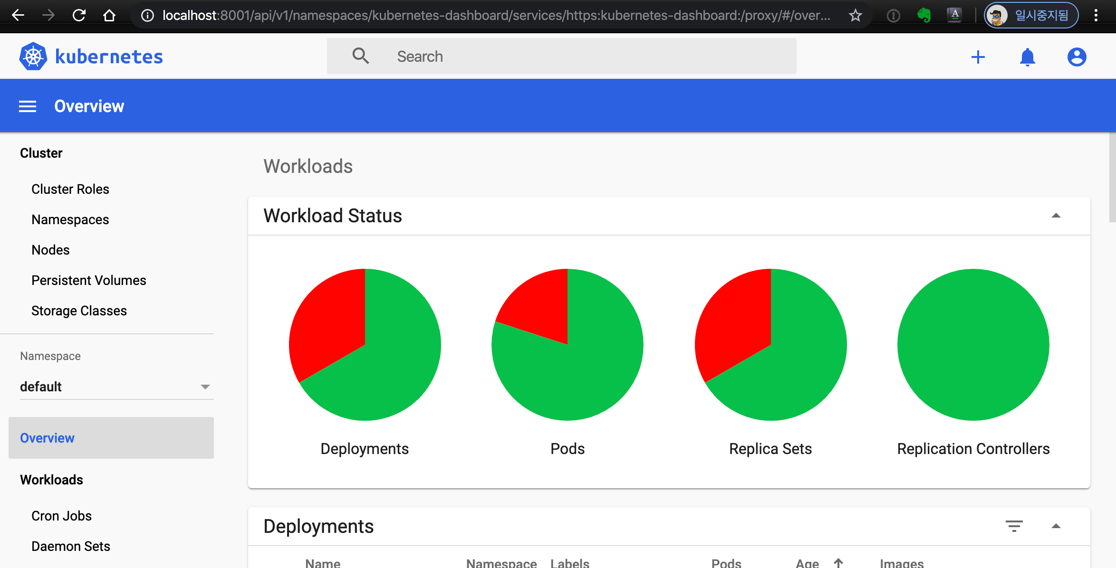
Task: Collapse the Workload Status card
Action: [x=1056, y=216]
